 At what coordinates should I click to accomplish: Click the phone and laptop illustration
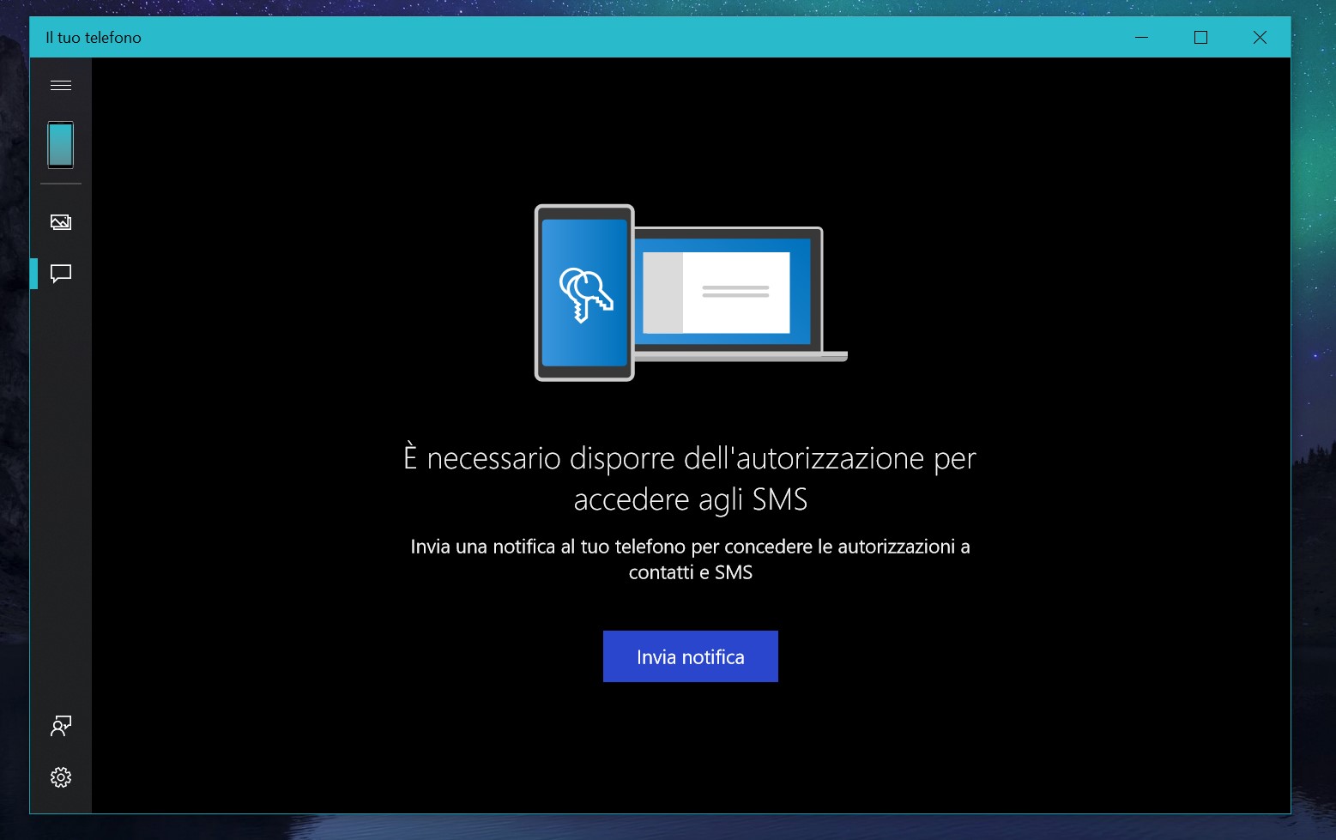pyautogui.click(x=691, y=293)
